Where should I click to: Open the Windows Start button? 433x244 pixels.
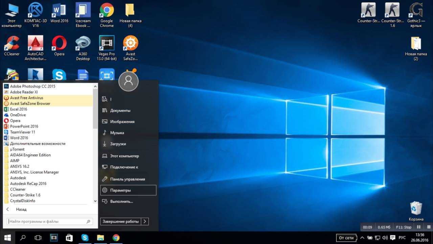tap(7, 238)
